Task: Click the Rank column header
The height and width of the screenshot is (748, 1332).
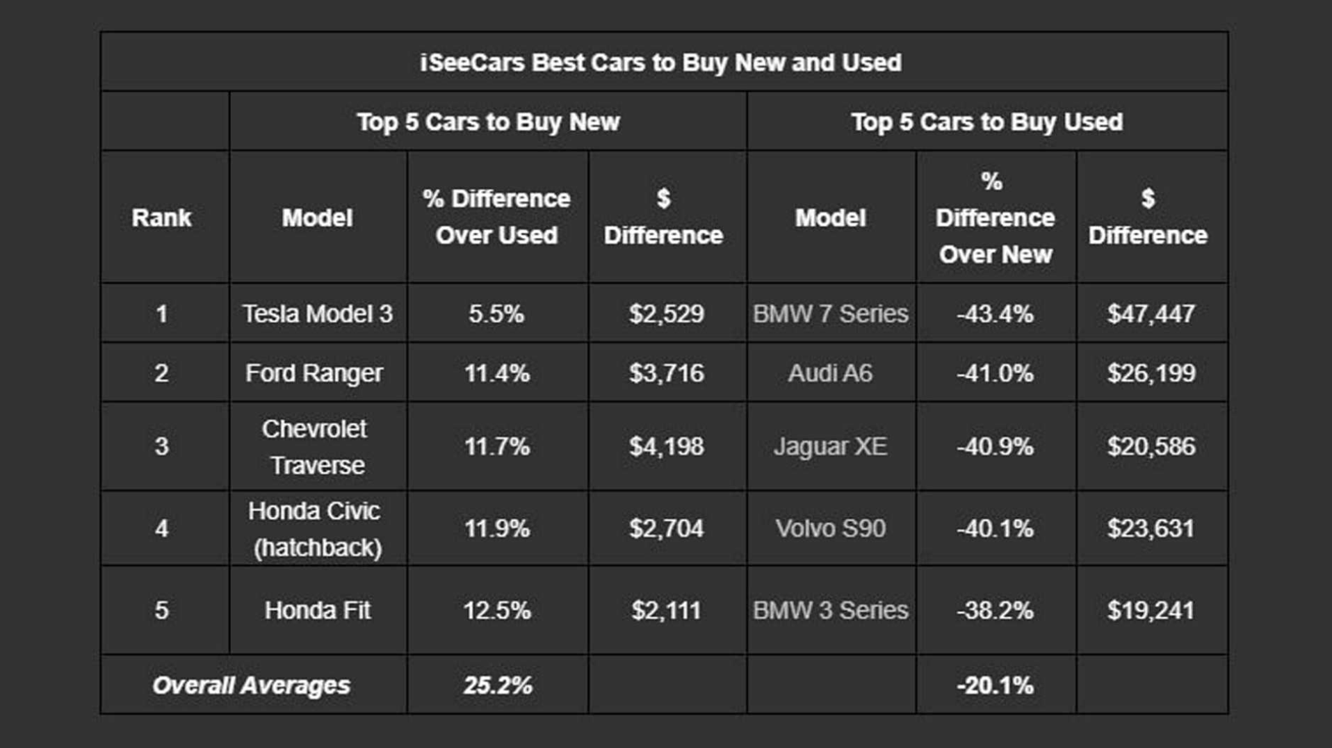Action: [x=161, y=218]
